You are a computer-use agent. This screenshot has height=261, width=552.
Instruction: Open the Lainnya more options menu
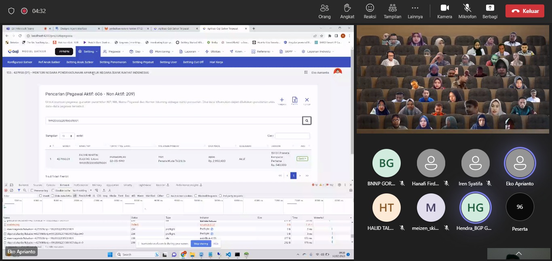point(415,11)
